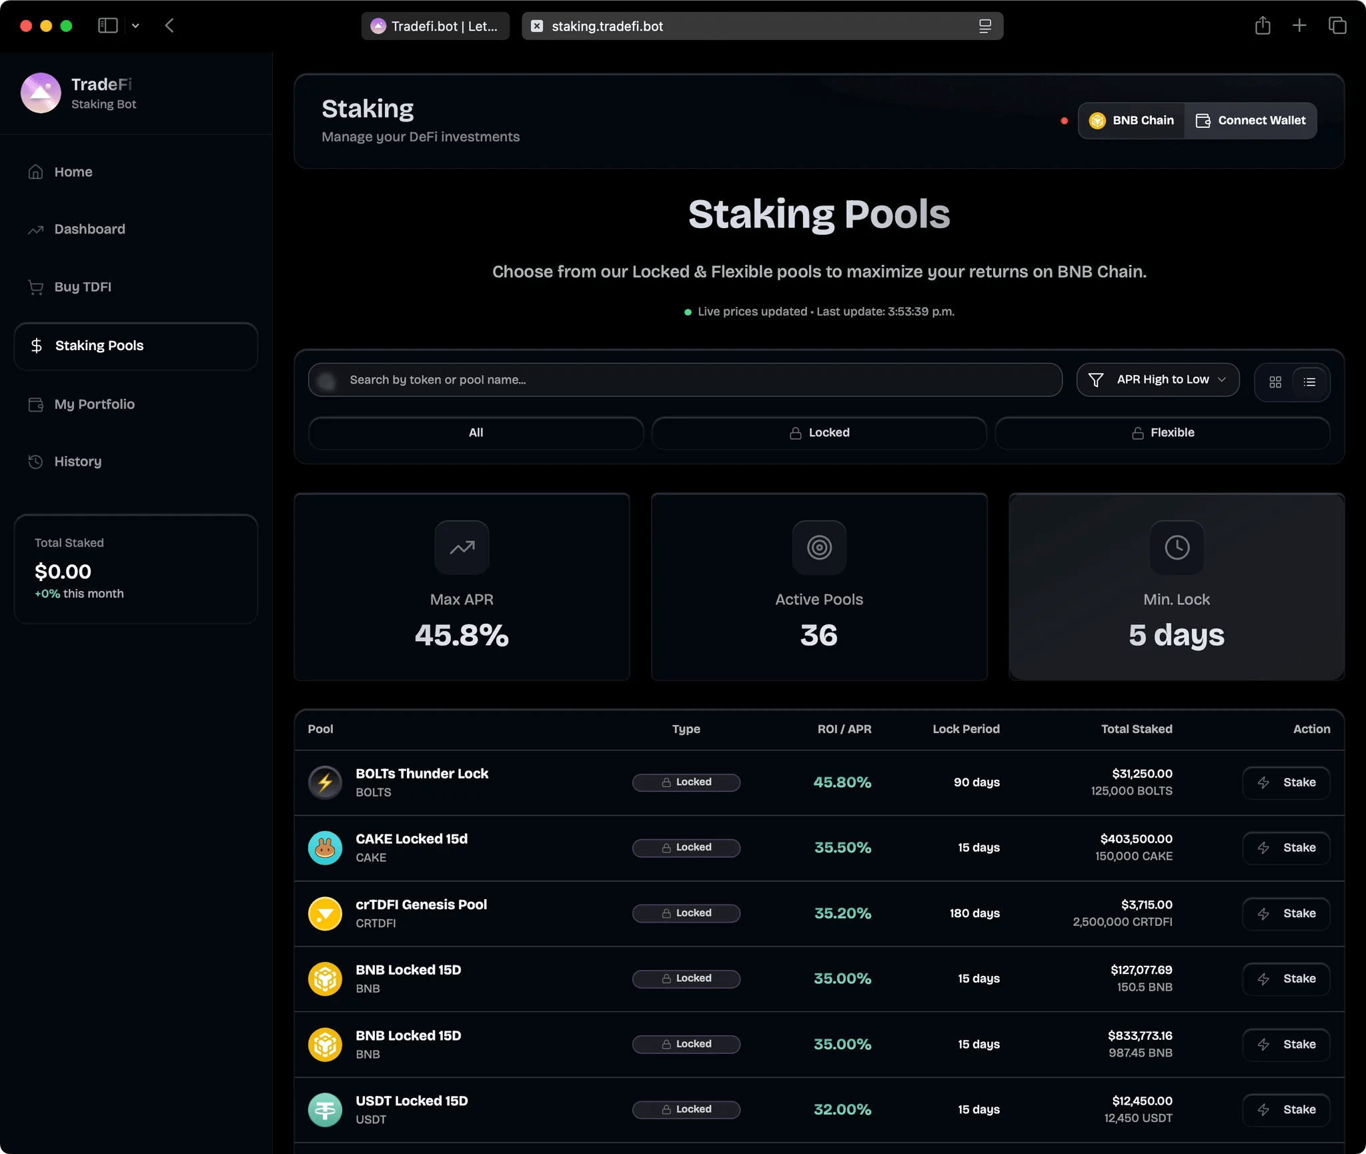Show tab overview icon
The image size is (1366, 1154).
(1337, 26)
